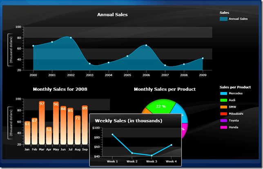Click the Week 3 lowest data point
The height and width of the screenshot is (169, 263).
(x=152, y=156)
